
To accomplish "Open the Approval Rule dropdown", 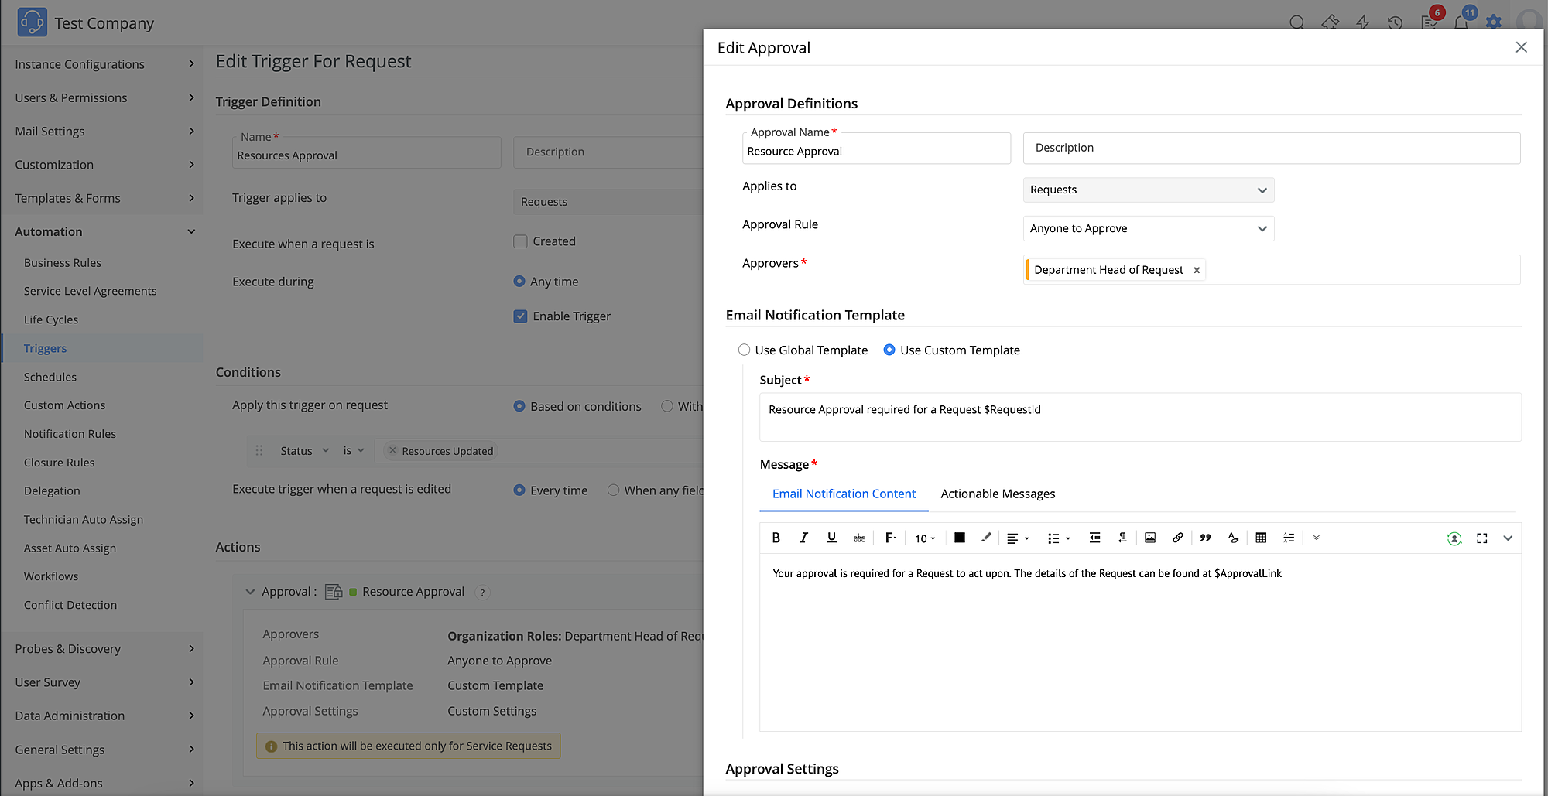I will (x=1148, y=228).
